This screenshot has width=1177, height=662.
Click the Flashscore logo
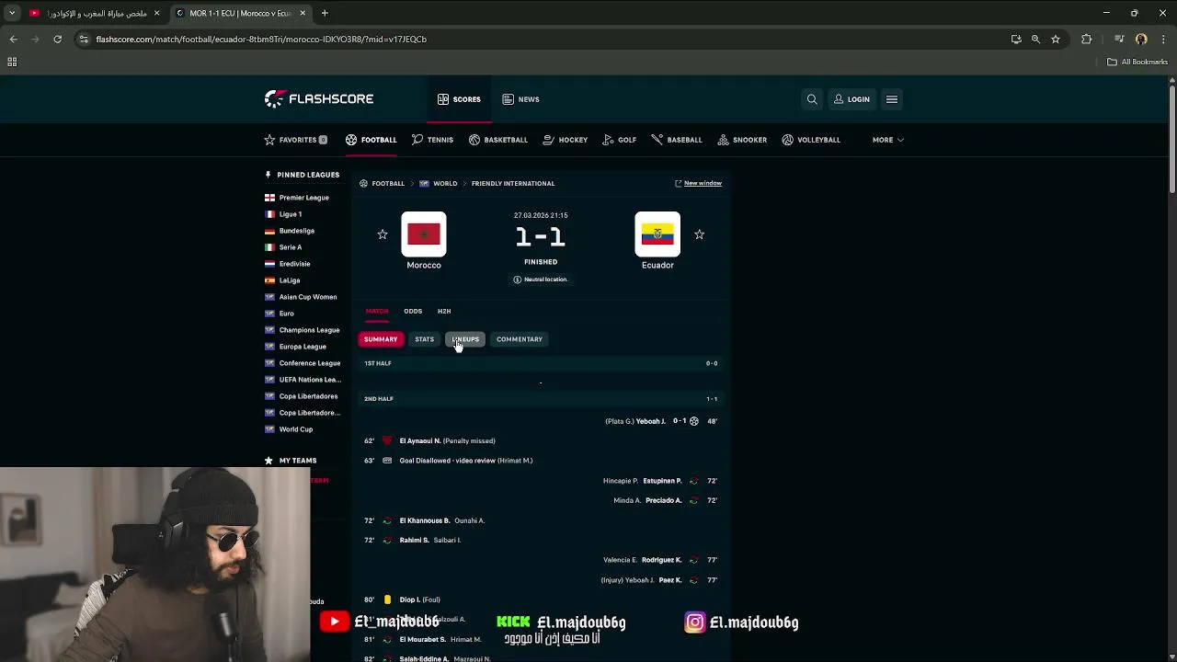click(x=319, y=98)
